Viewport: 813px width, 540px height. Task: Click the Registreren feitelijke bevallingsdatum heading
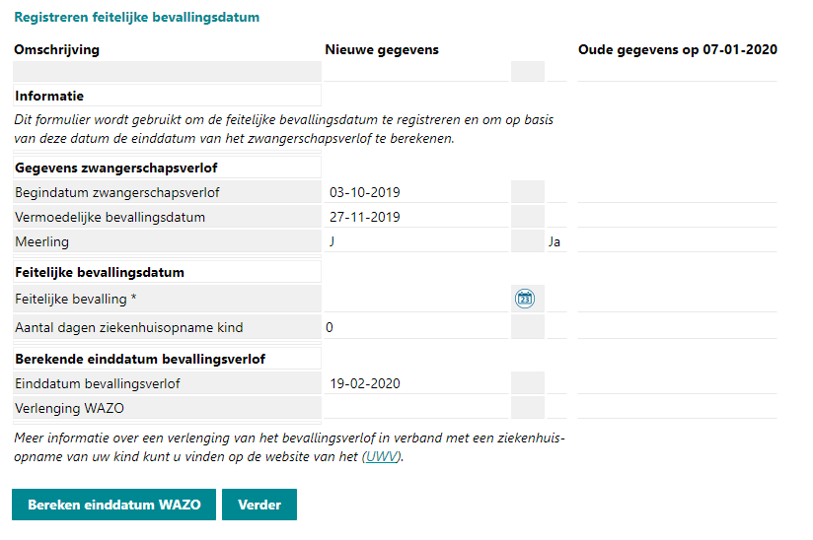tap(137, 17)
